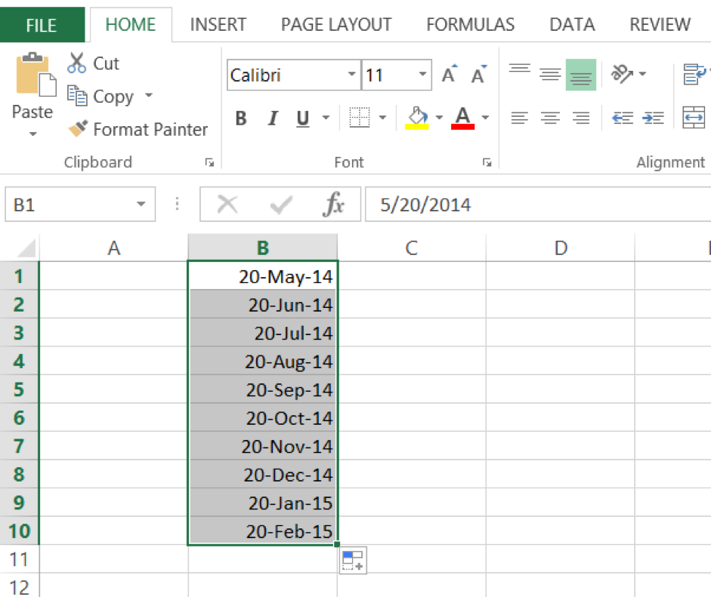Select row 11 header
The image size is (711, 597).
[19, 559]
